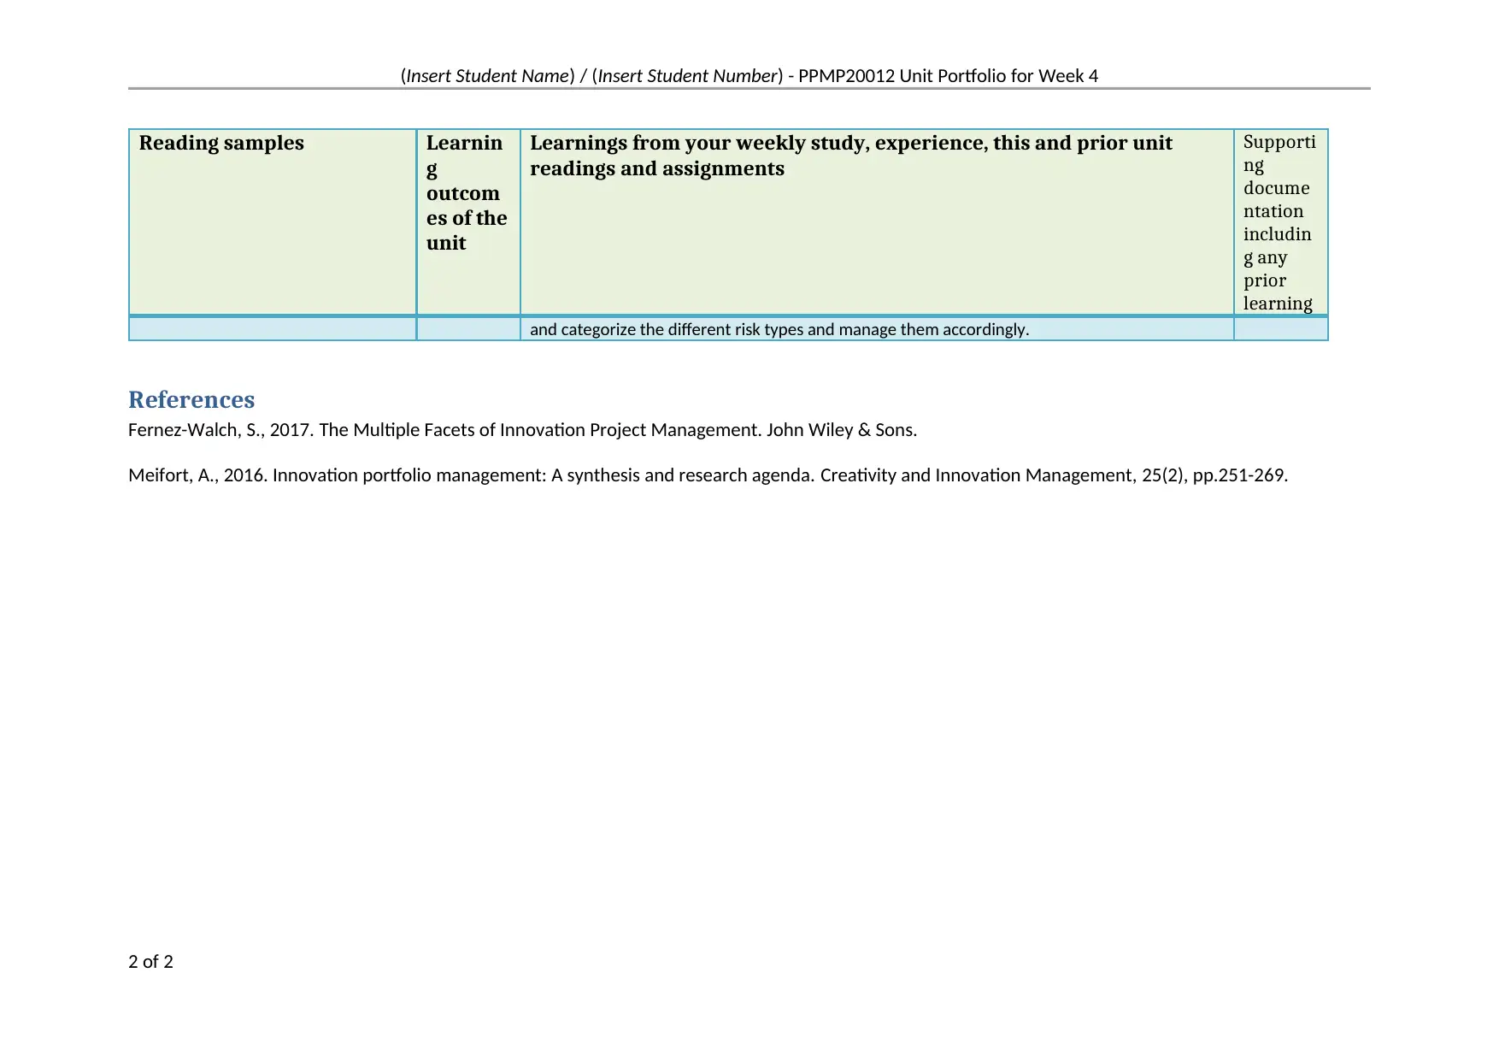Select the Fernez-Walch, S., 2017 reference
Screen dimensions: 1499x1061
(x=522, y=430)
